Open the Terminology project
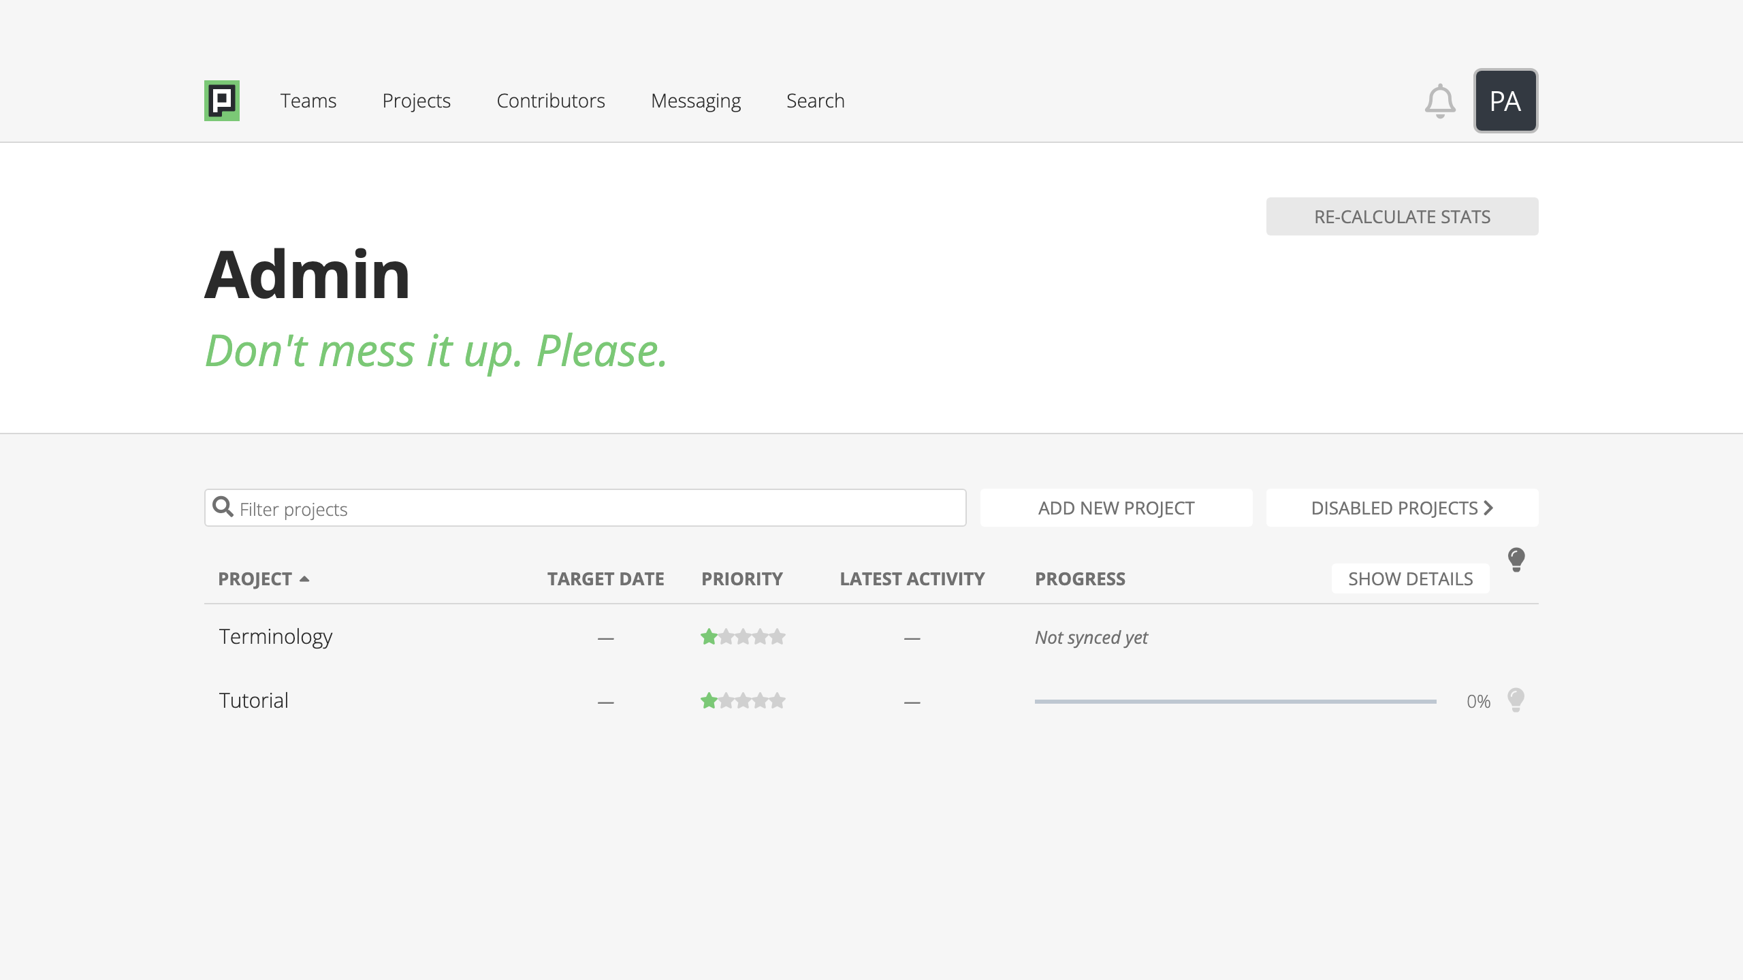Screen dimensions: 1743x980 coord(276,637)
